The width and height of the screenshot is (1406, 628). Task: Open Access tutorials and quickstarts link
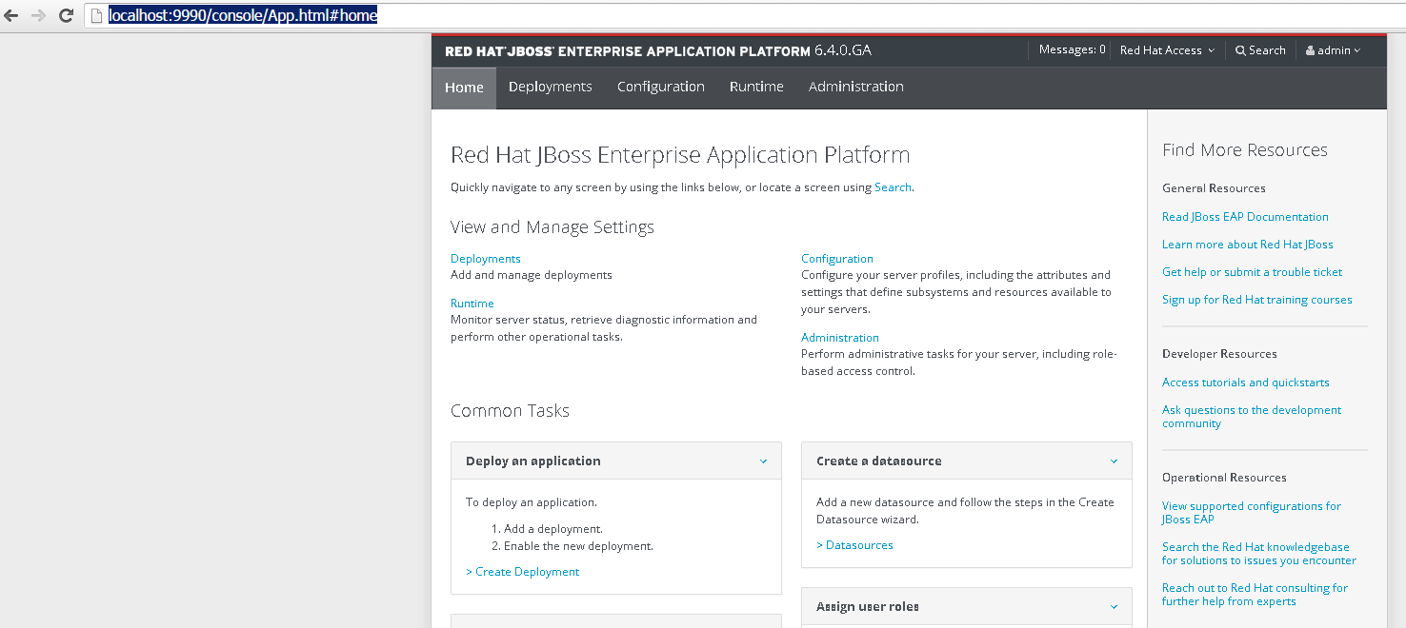click(x=1245, y=383)
